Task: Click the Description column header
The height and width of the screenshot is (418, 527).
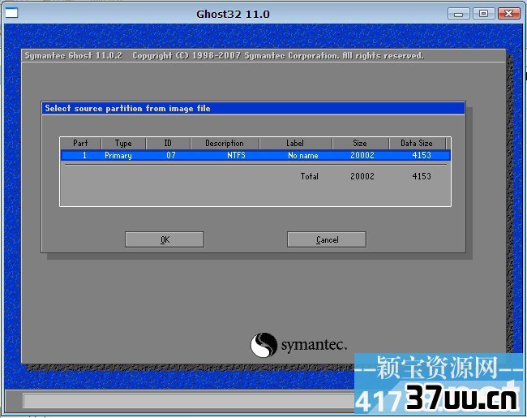Action: point(225,143)
